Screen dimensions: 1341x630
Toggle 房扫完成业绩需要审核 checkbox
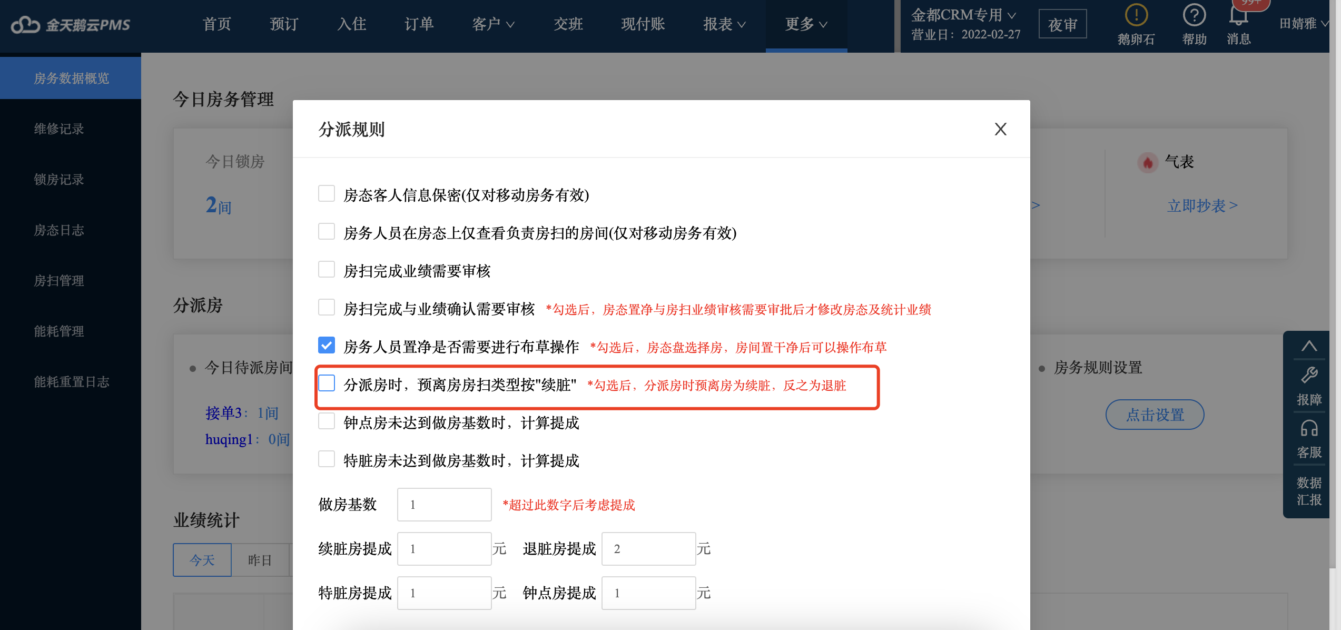coord(327,269)
